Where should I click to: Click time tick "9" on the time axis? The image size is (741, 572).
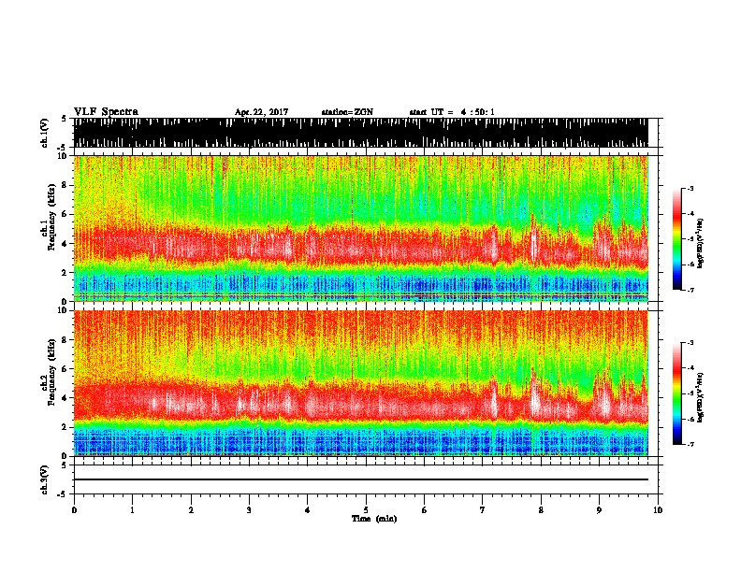pos(599,510)
